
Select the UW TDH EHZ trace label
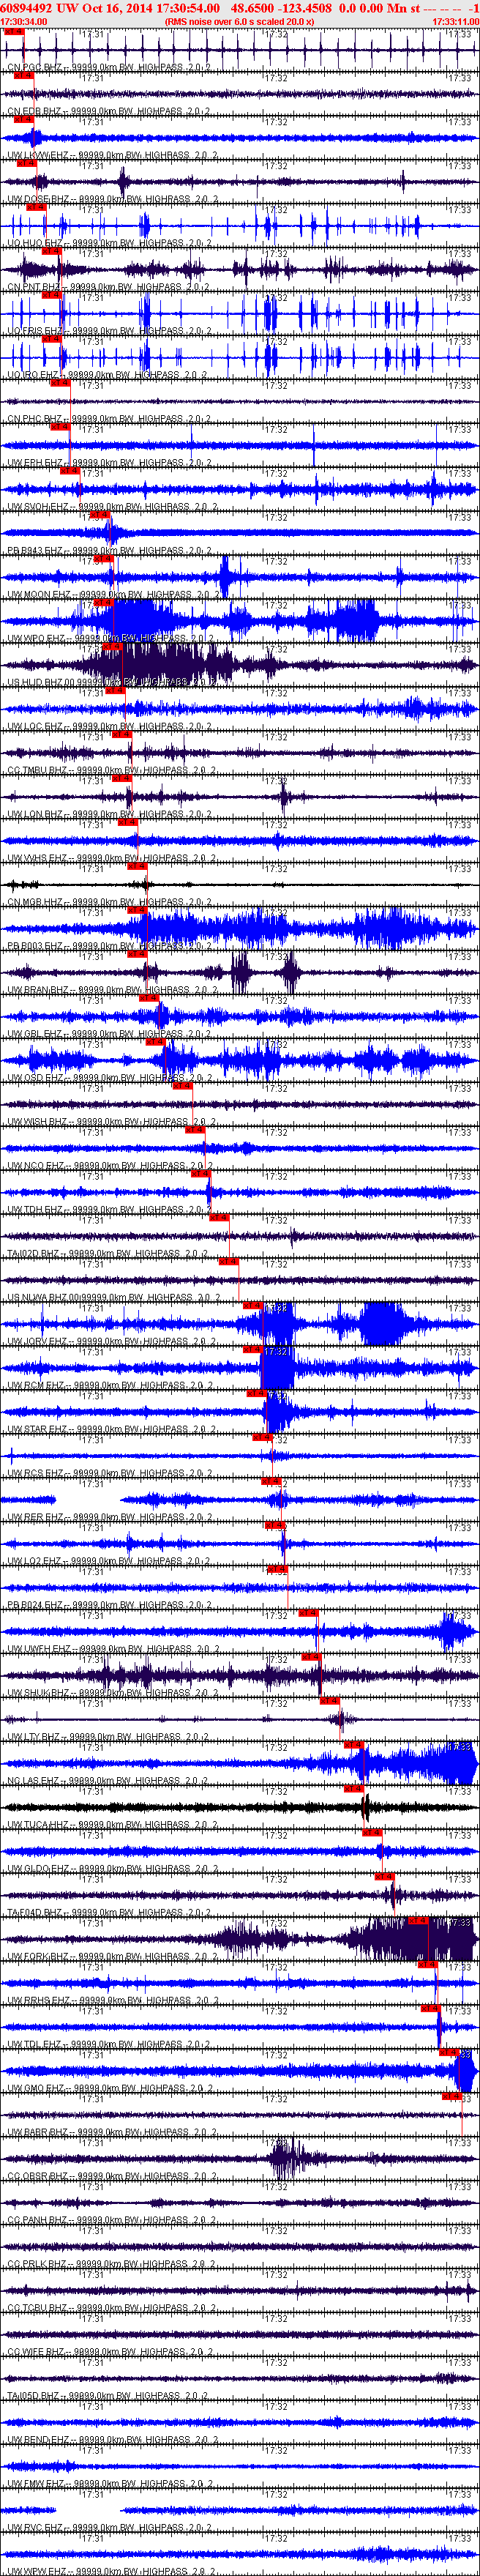pos(109,1211)
